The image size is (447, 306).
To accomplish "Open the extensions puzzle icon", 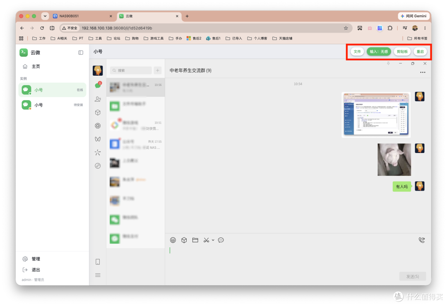I will point(390,28).
